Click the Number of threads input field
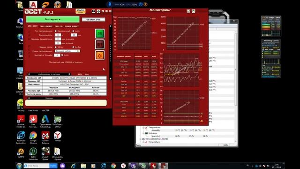Image resolution: width=300 pixels, height=169 pixels. tap(57, 55)
